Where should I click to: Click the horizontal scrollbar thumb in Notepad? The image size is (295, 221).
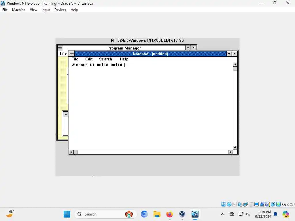[76, 152]
